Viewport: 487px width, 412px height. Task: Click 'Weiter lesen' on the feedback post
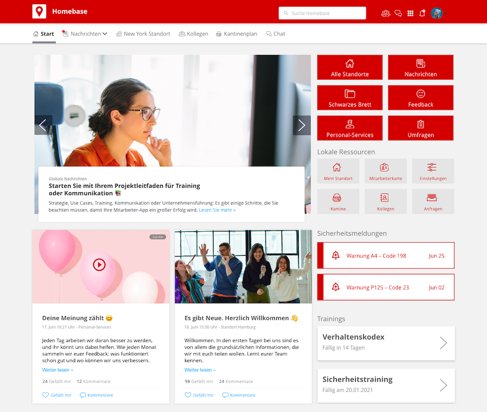click(58, 370)
